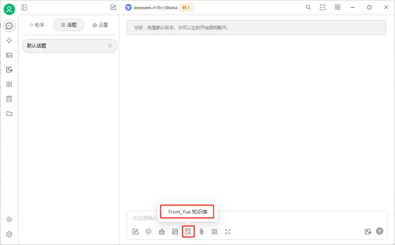The width and height of the screenshot is (395, 245).
Task: Open the deepseek-r1:7b | Ollama model selector
Action: [x=151, y=7]
